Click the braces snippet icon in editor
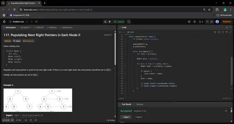 [x=223, y=32]
